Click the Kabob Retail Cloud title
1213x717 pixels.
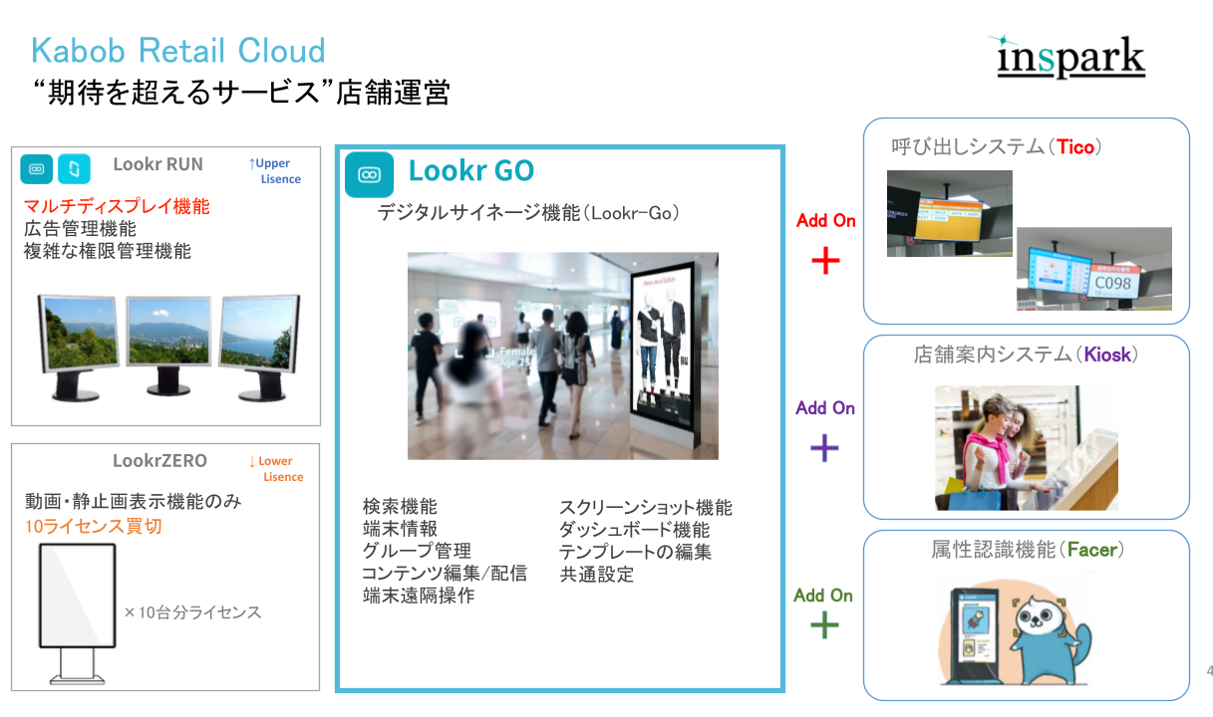pyautogui.click(x=178, y=50)
